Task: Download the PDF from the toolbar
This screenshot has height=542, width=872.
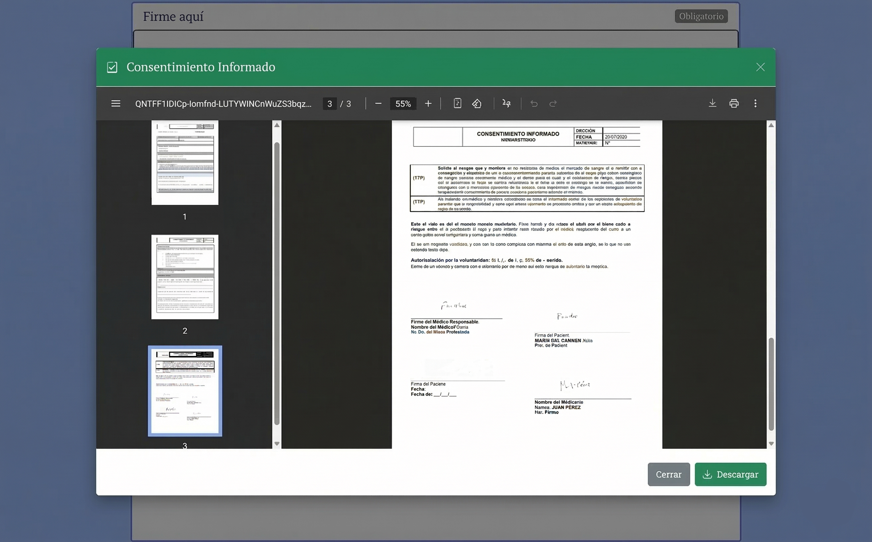Action: point(712,104)
